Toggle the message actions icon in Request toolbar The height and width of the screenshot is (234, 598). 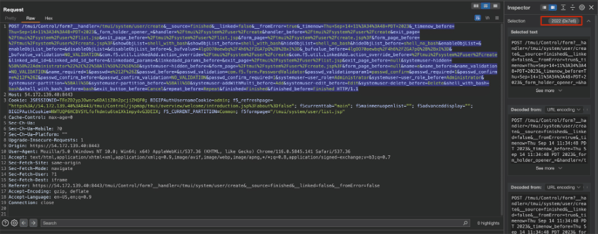click(477, 18)
